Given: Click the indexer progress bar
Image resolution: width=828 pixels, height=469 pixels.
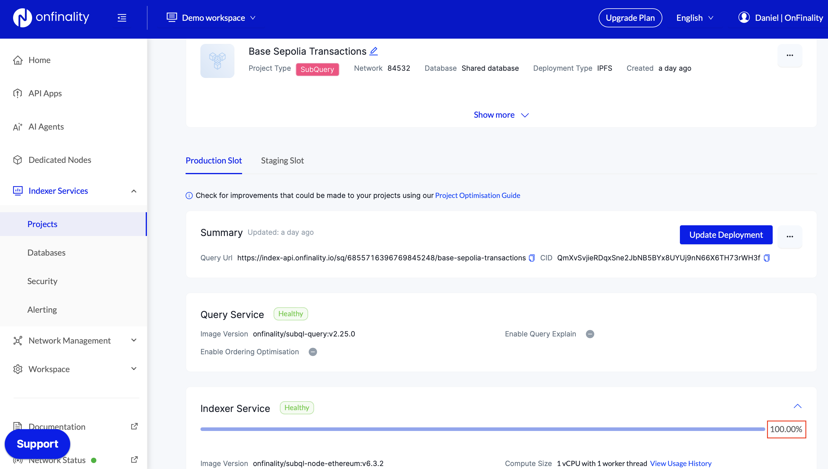Looking at the screenshot, I should (482, 429).
